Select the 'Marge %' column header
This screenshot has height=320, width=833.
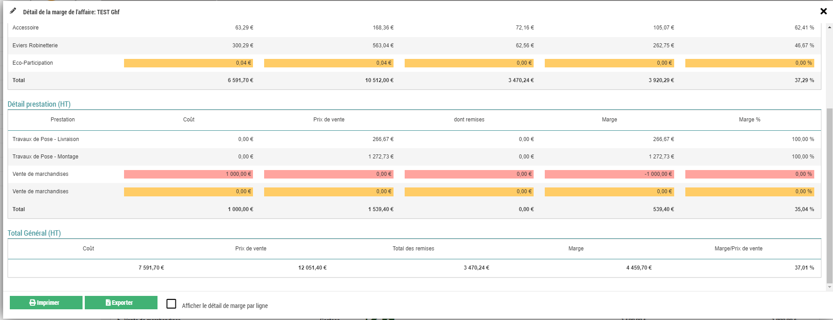tap(749, 120)
